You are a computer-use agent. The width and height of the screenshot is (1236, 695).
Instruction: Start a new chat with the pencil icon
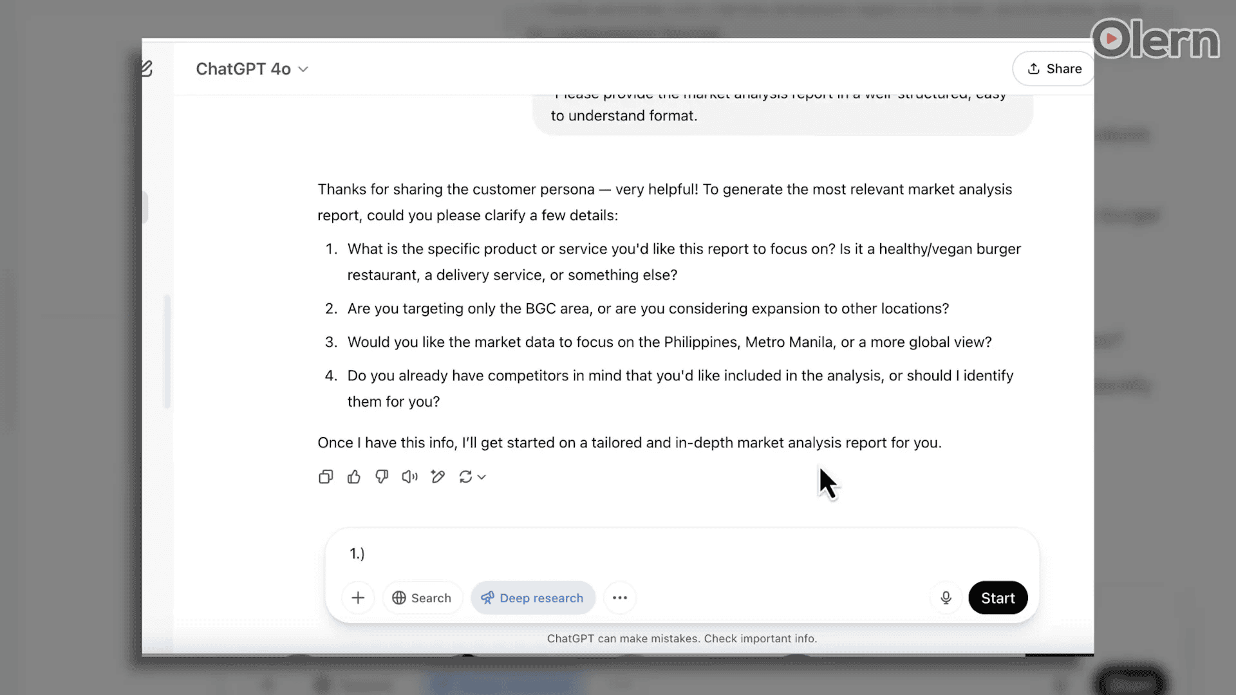coord(146,68)
